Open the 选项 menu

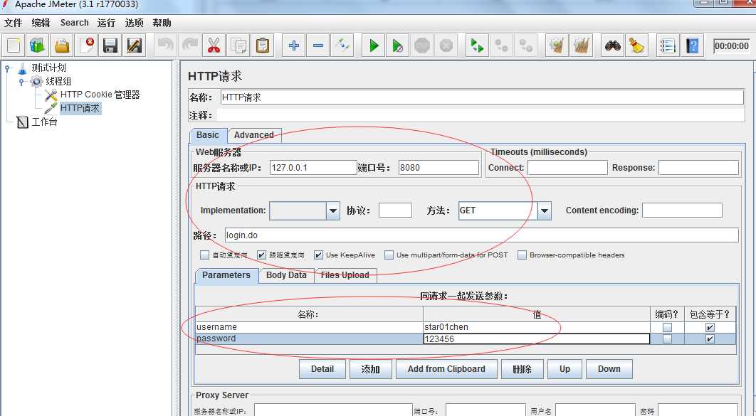[134, 23]
